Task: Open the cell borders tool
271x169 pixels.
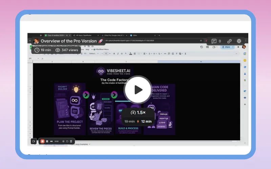Action: pyautogui.click(x=134, y=54)
